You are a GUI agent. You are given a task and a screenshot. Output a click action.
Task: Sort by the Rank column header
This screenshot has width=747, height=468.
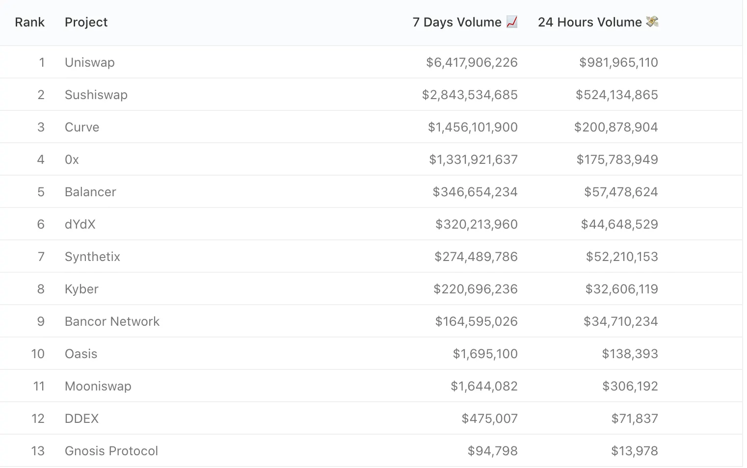[x=29, y=22]
